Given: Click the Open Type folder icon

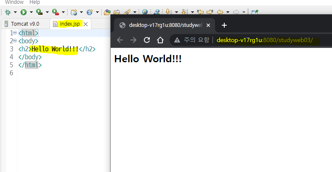Looking at the screenshot, I should pos(107,12).
